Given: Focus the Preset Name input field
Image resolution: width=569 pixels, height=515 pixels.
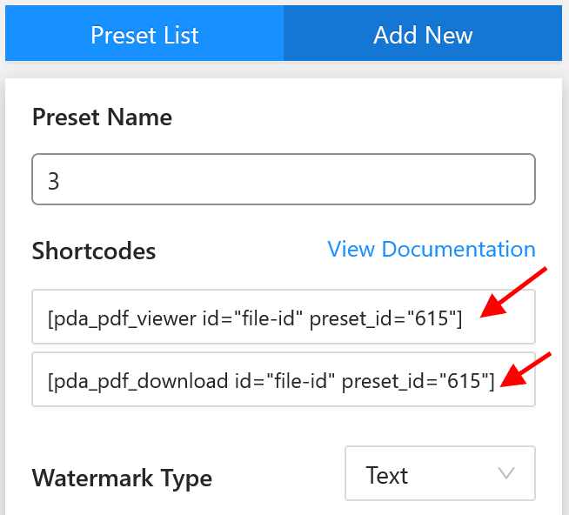Looking at the screenshot, I should point(284,179).
